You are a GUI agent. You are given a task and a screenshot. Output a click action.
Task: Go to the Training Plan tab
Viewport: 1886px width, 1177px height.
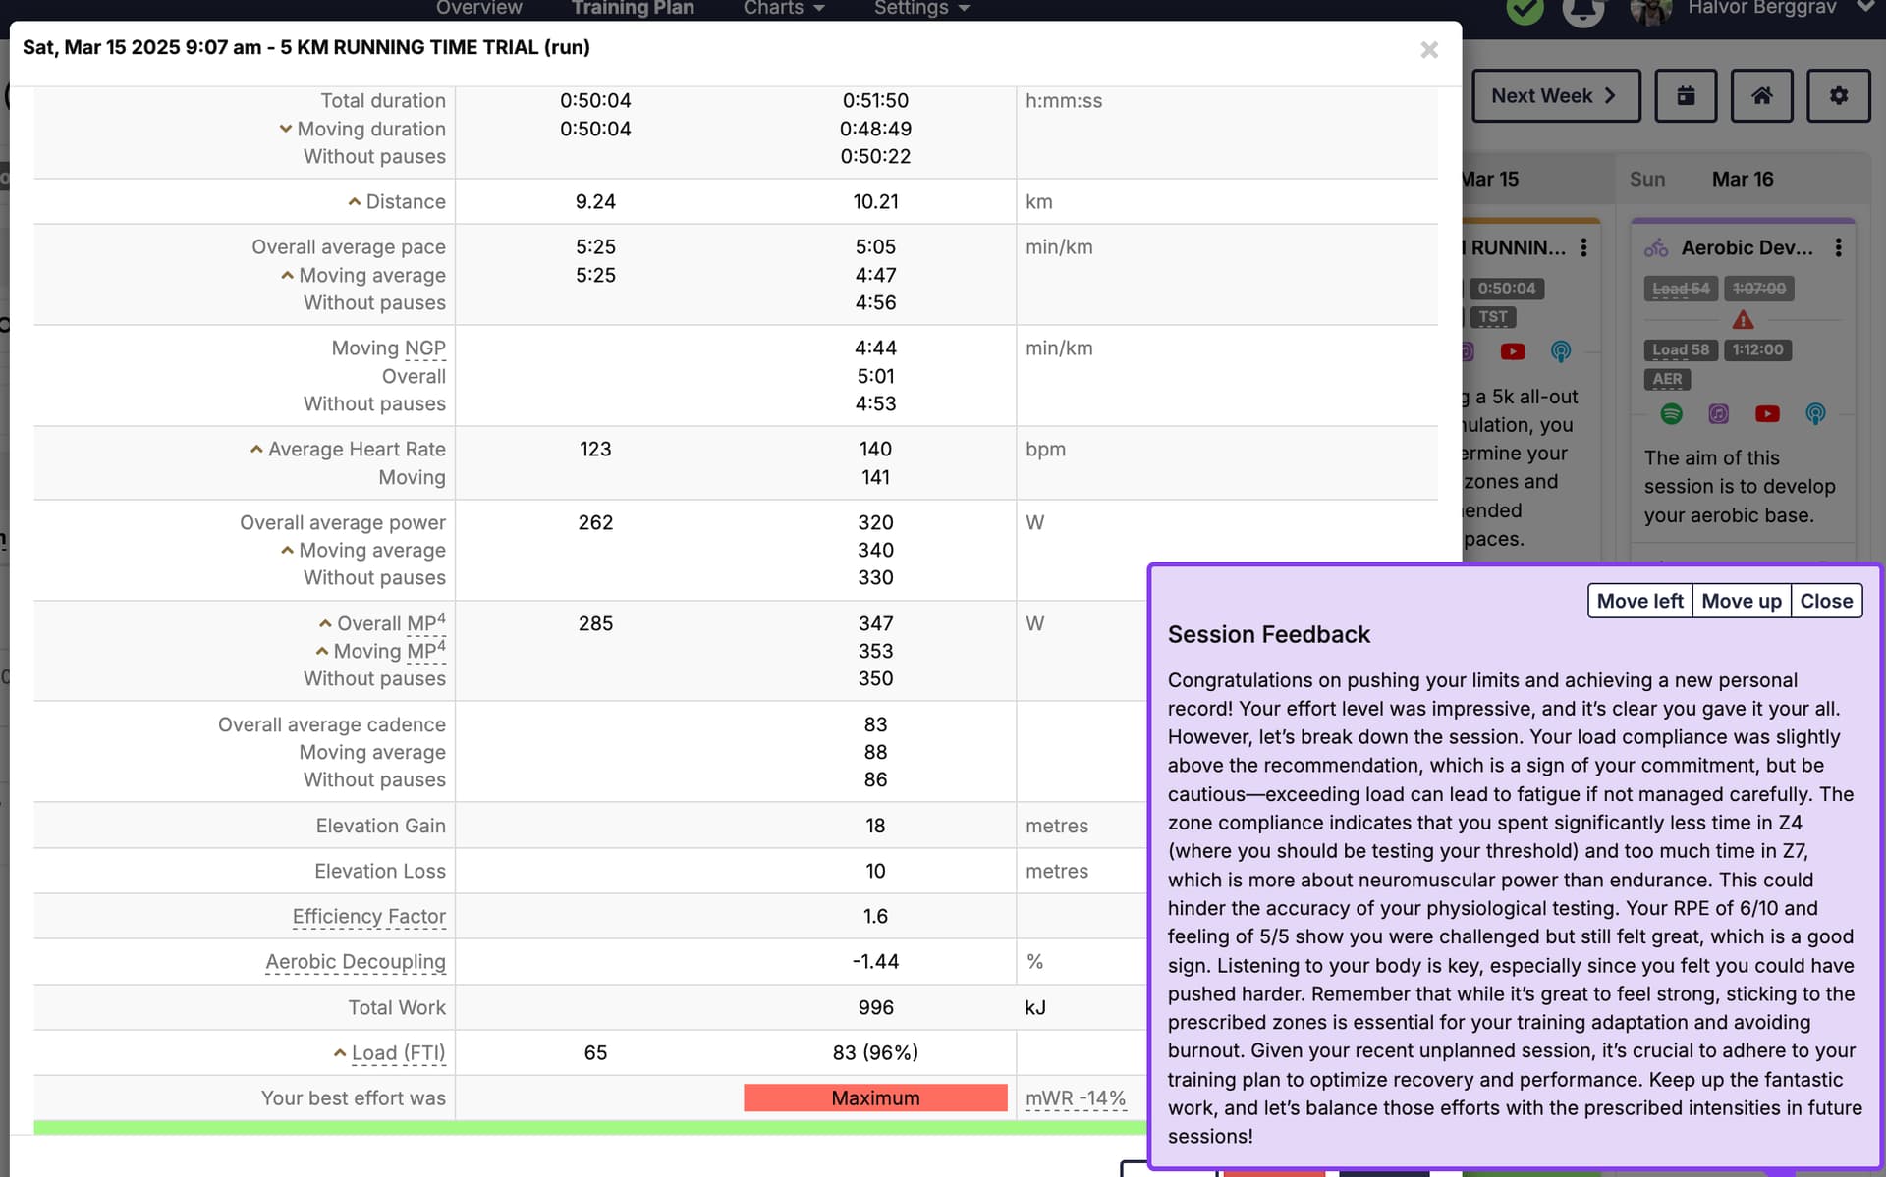click(633, 9)
